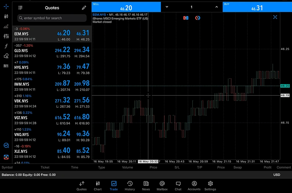The width and height of the screenshot is (292, 193).
Task: Click the circular chart icon in the sidebar
Action: (x=6, y=145)
